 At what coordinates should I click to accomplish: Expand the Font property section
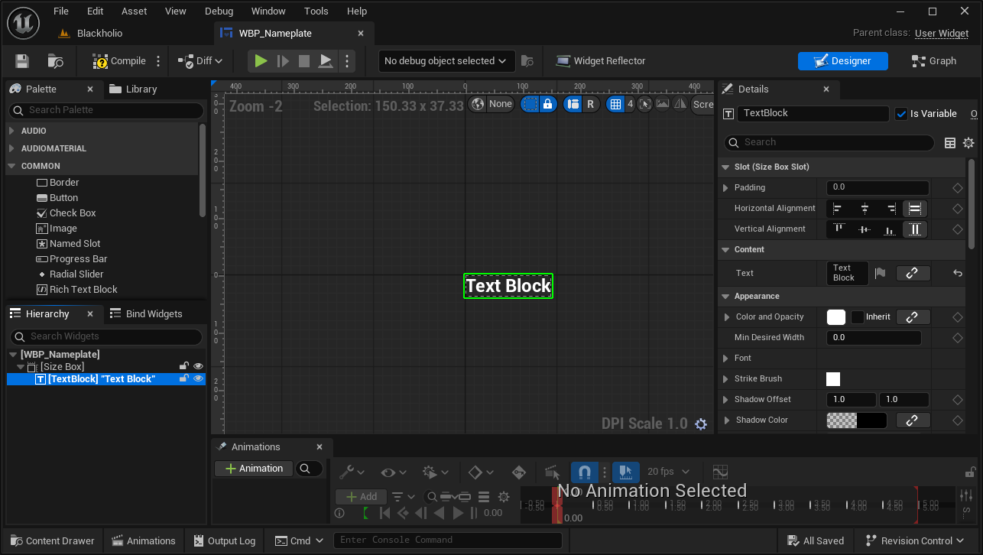(x=726, y=359)
